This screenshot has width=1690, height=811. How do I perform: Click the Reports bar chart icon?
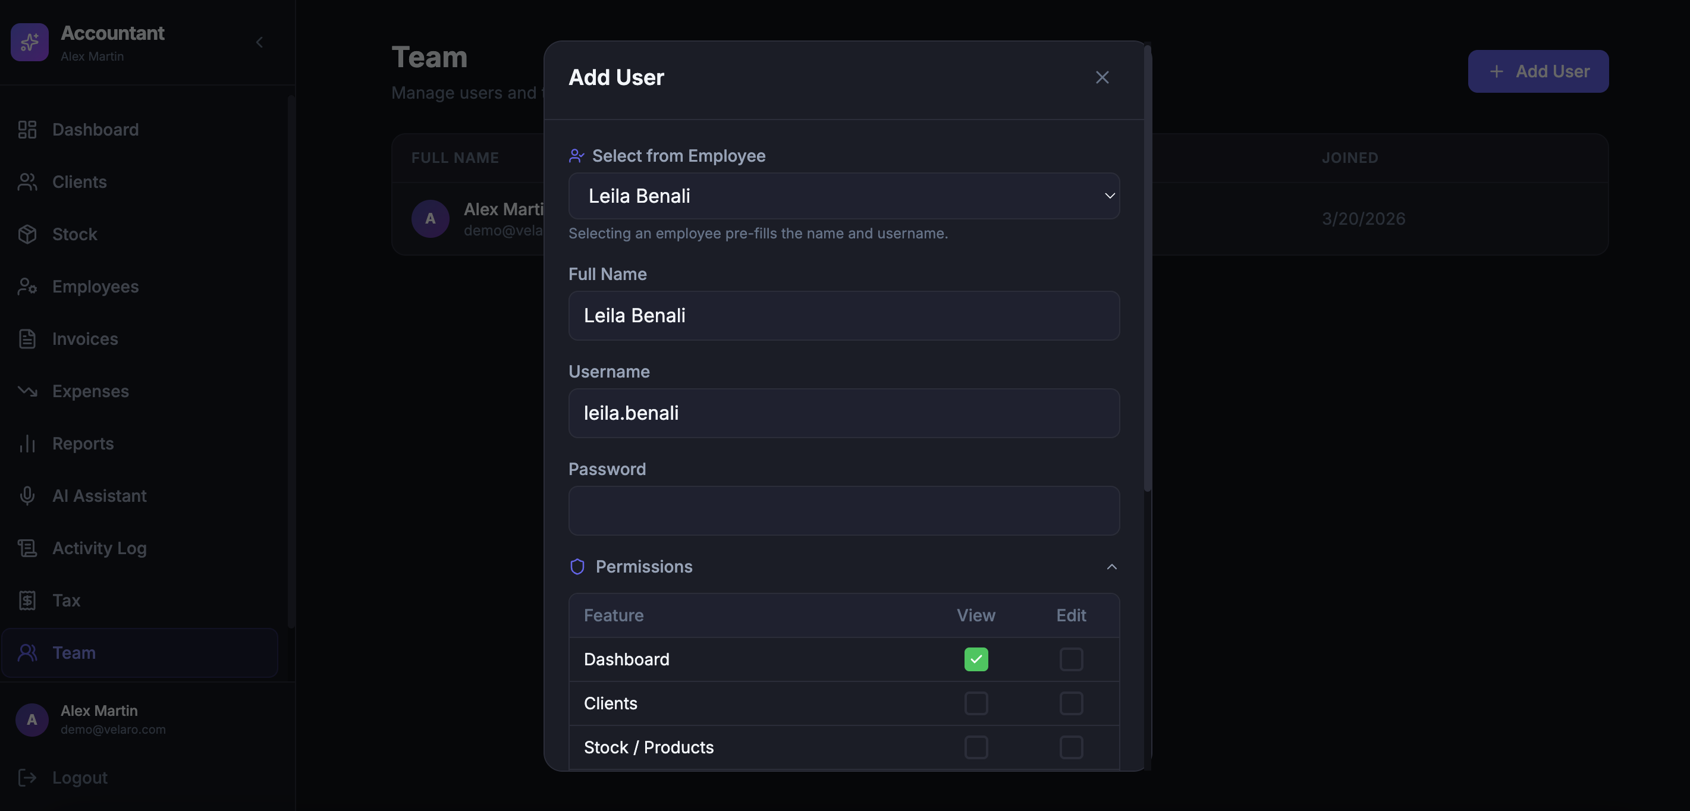(27, 444)
